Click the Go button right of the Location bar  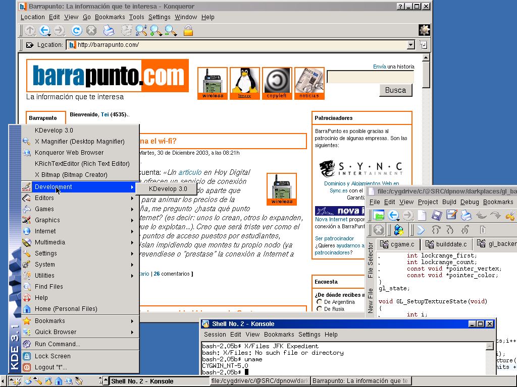click(x=424, y=44)
